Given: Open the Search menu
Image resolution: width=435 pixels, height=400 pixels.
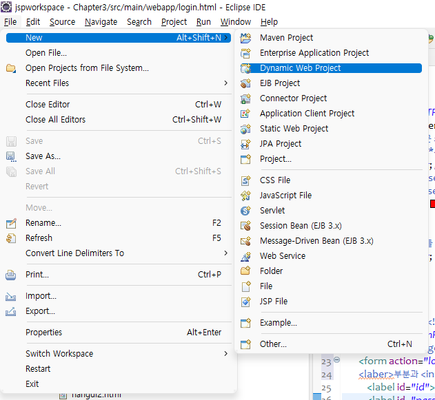Looking at the screenshot, I should point(139,22).
